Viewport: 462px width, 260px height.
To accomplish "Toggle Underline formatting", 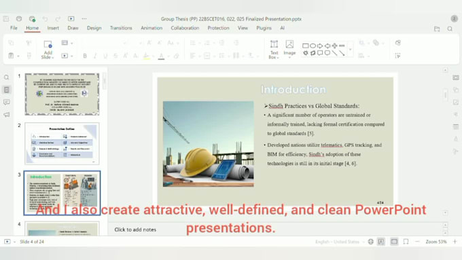I will (x=105, y=56).
